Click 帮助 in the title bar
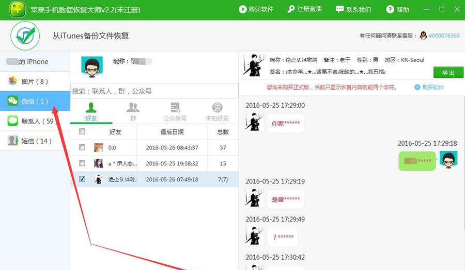Viewport: 465px width, 270px height. (398, 9)
